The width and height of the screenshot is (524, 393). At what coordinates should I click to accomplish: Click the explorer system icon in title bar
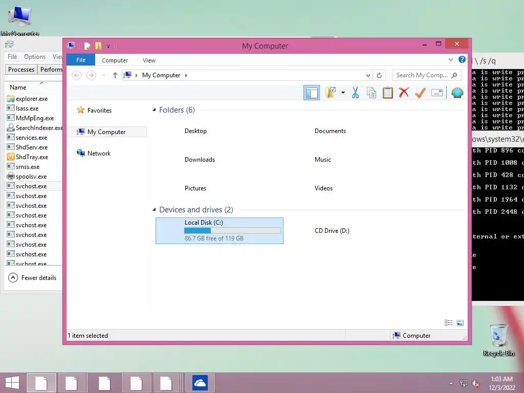tap(71, 46)
